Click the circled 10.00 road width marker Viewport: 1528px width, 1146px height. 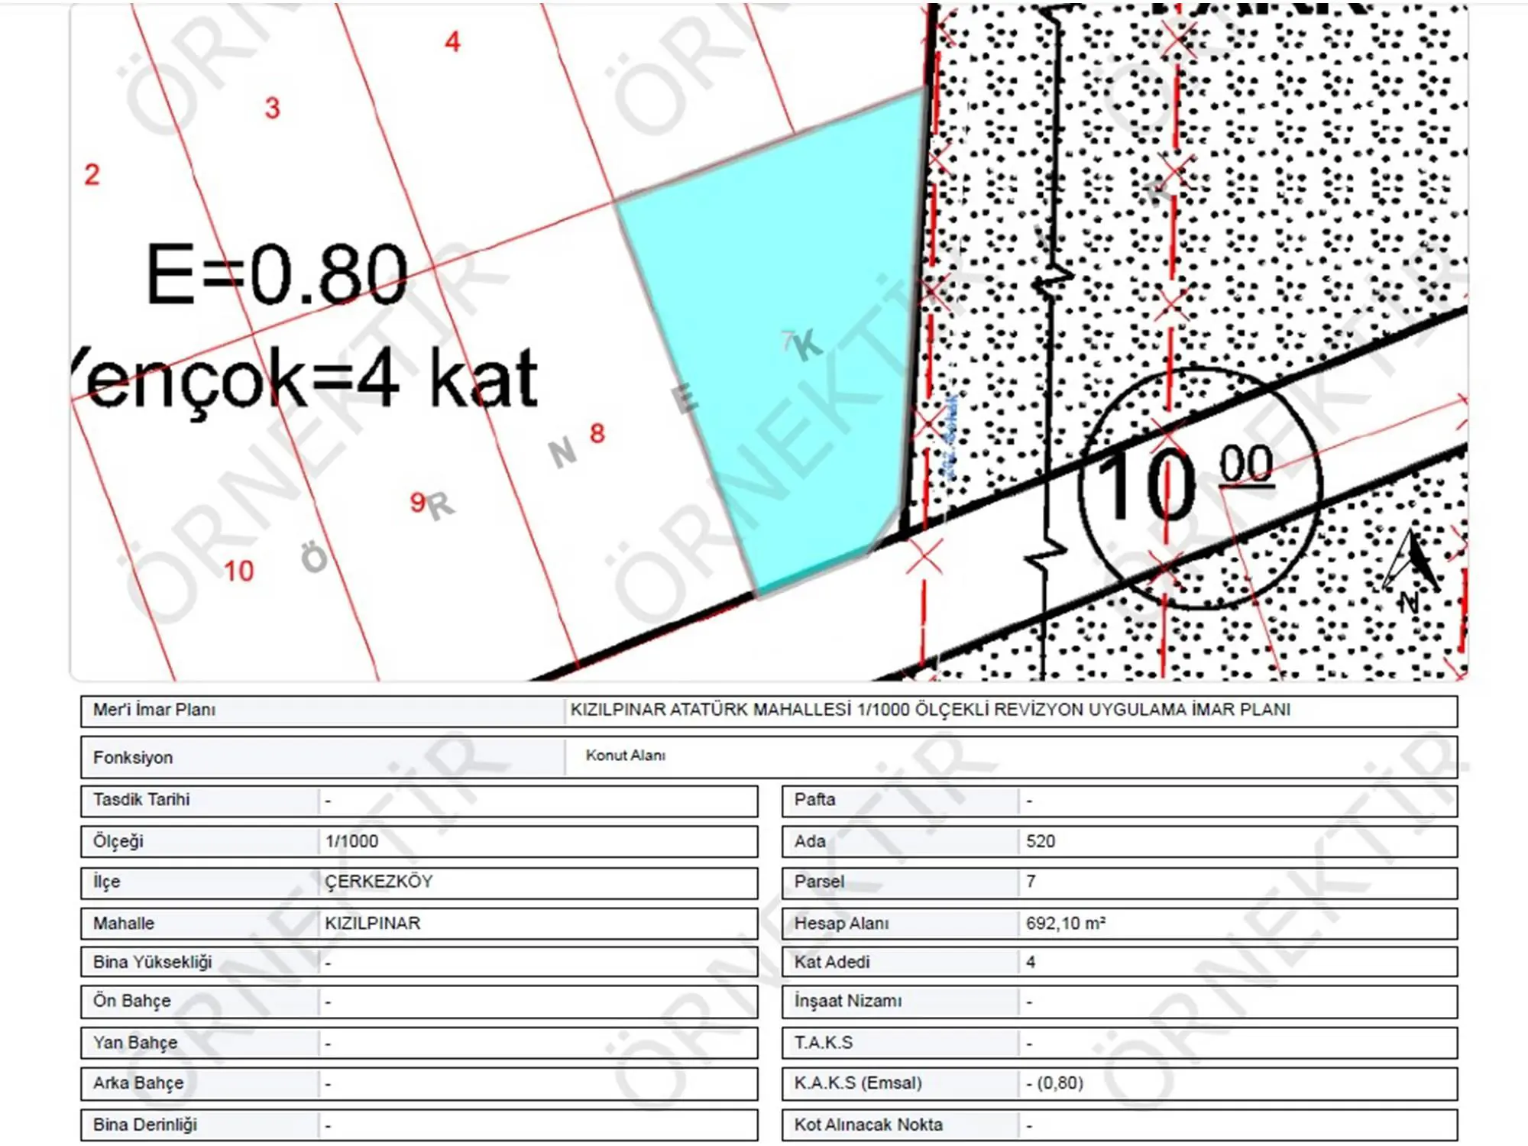1199,487
